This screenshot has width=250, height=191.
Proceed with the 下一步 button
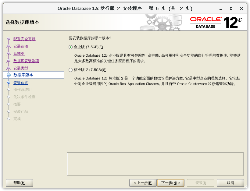[171, 183]
